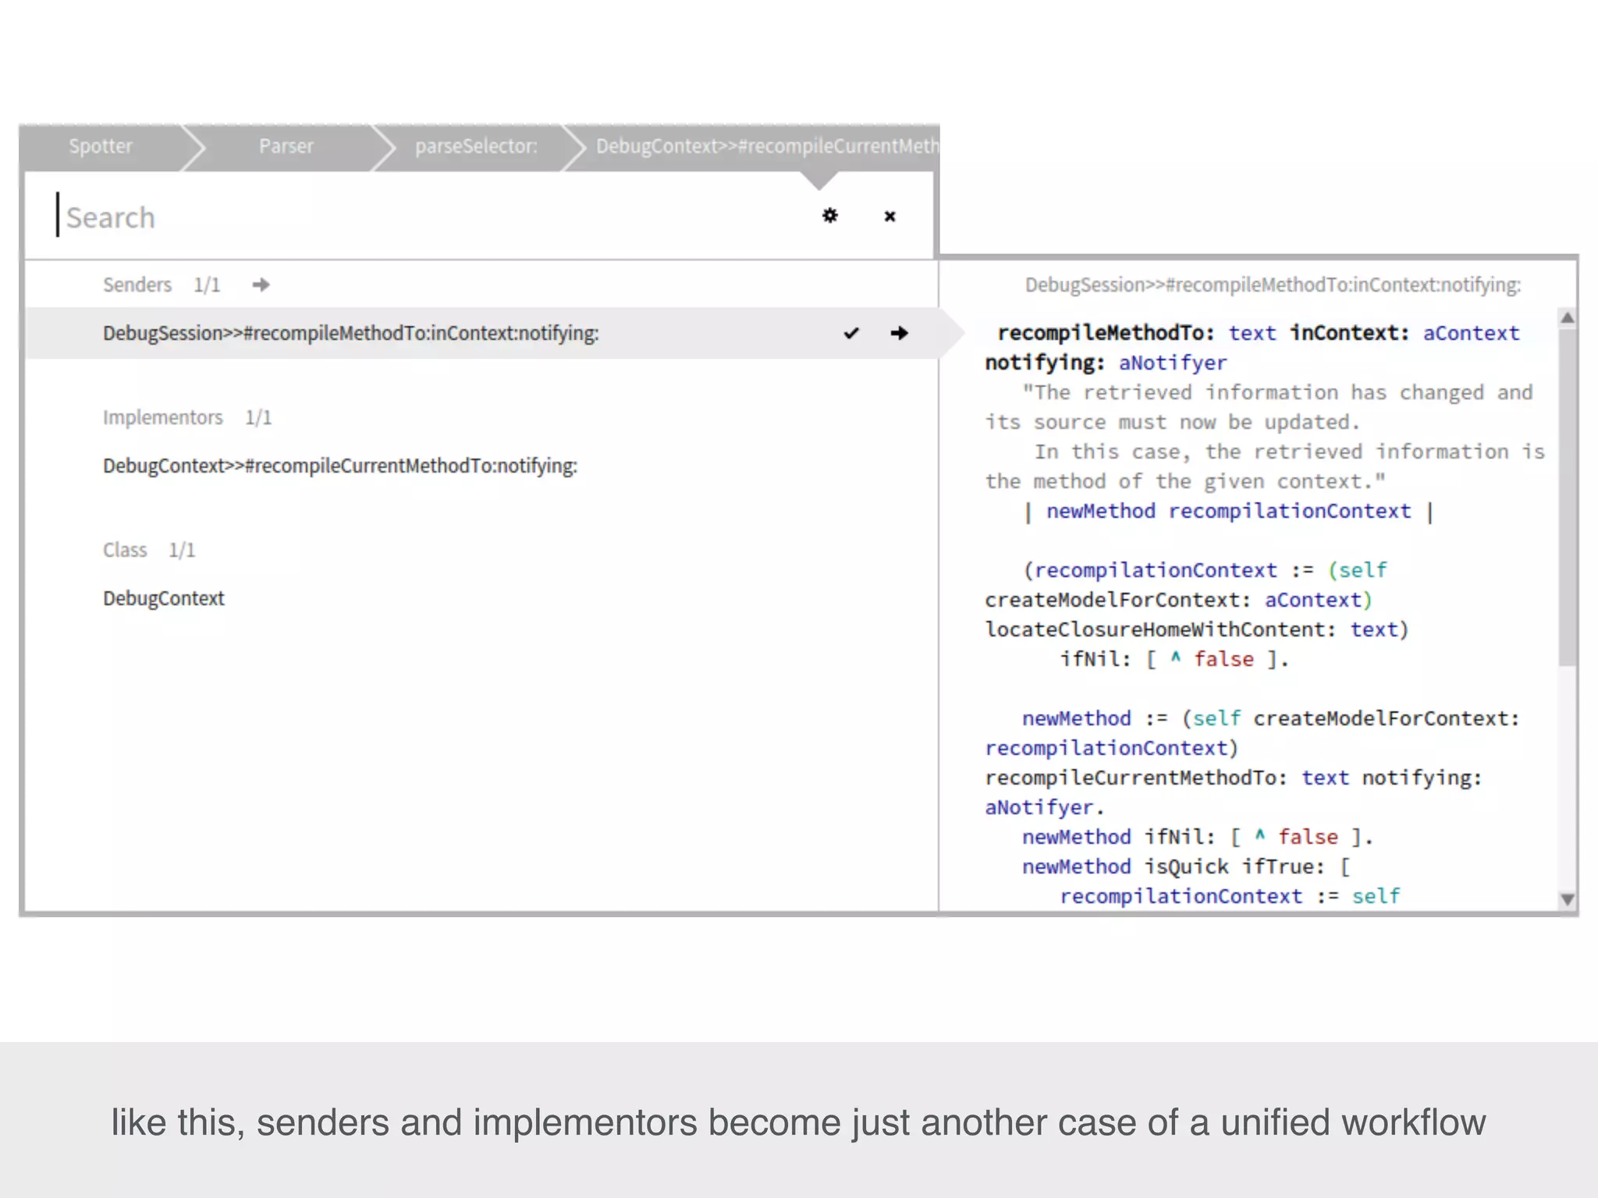Click the temporaries line newMethod recompilationContext
Screen dimensions: 1598x1198
(x=1228, y=511)
